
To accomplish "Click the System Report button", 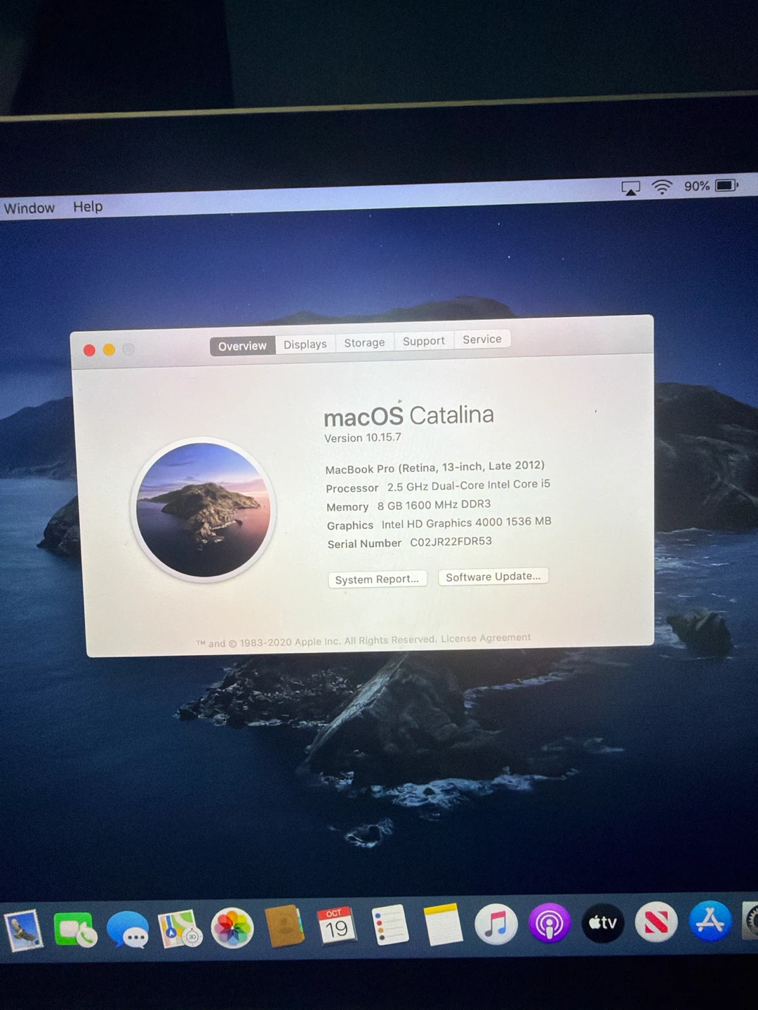I will (377, 579).
